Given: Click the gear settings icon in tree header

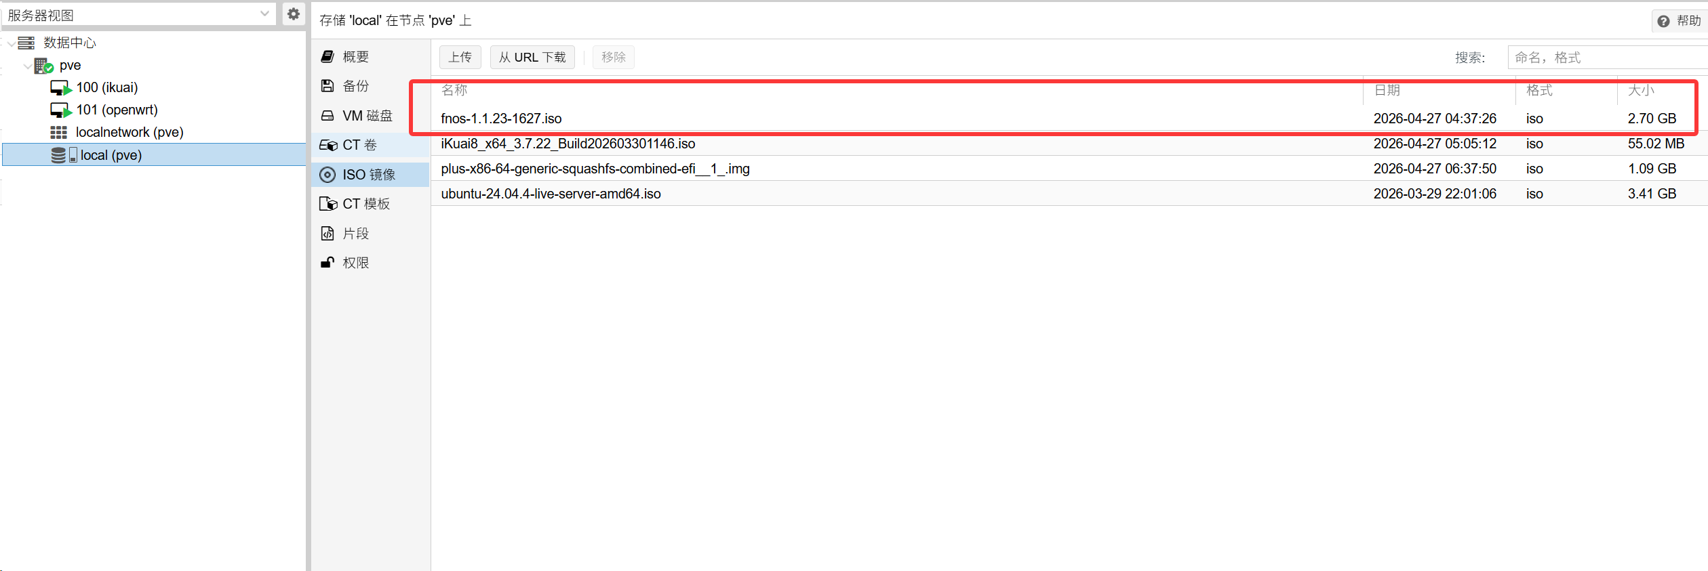Looking at the screenshot, I should (293, 14).
